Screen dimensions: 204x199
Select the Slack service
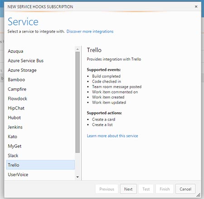pos(40,156)
